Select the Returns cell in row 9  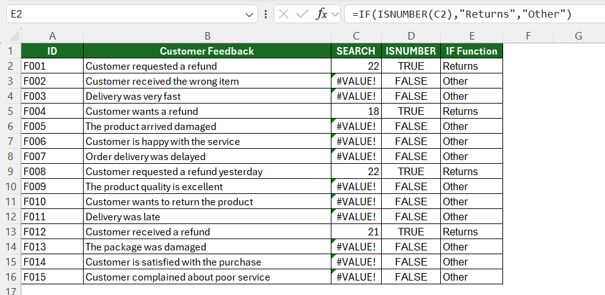pyautogui.click(x=472, y=171)
